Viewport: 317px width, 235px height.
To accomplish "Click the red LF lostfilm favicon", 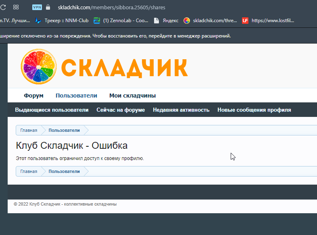I will 245,21.
